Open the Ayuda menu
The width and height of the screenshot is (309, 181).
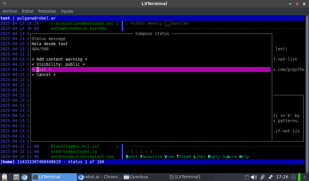(x=67, y=11)
